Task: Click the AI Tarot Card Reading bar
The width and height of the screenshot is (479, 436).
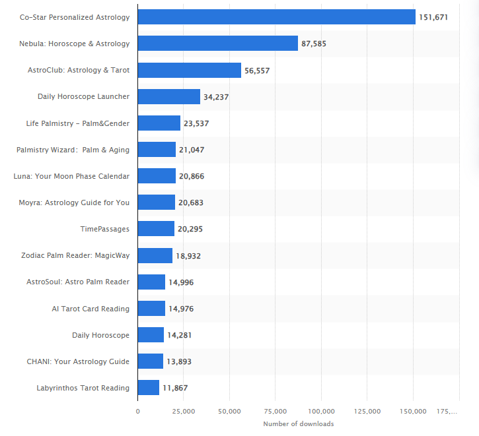Action: (x=151, y=308)
